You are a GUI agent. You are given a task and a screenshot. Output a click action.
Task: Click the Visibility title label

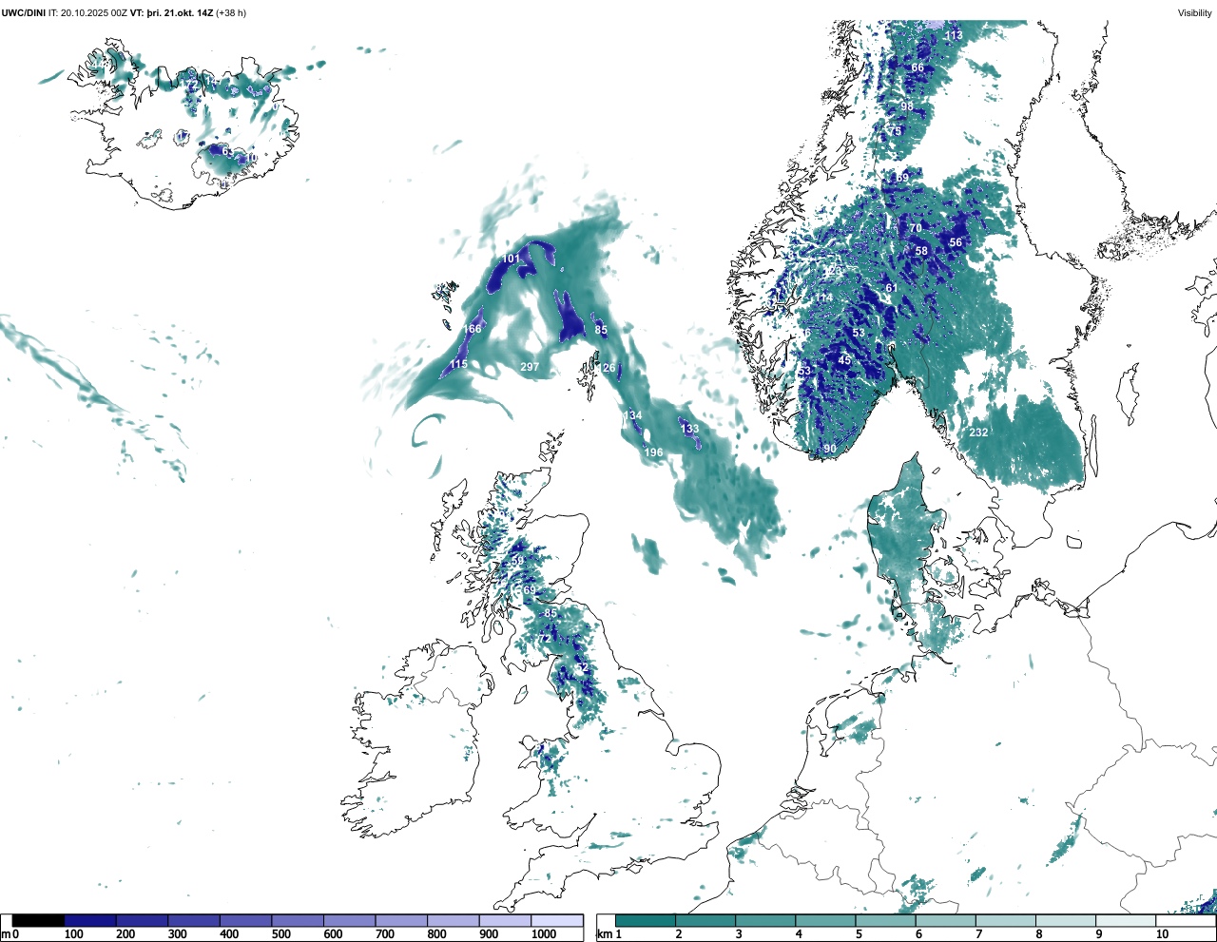[1194, 13]
